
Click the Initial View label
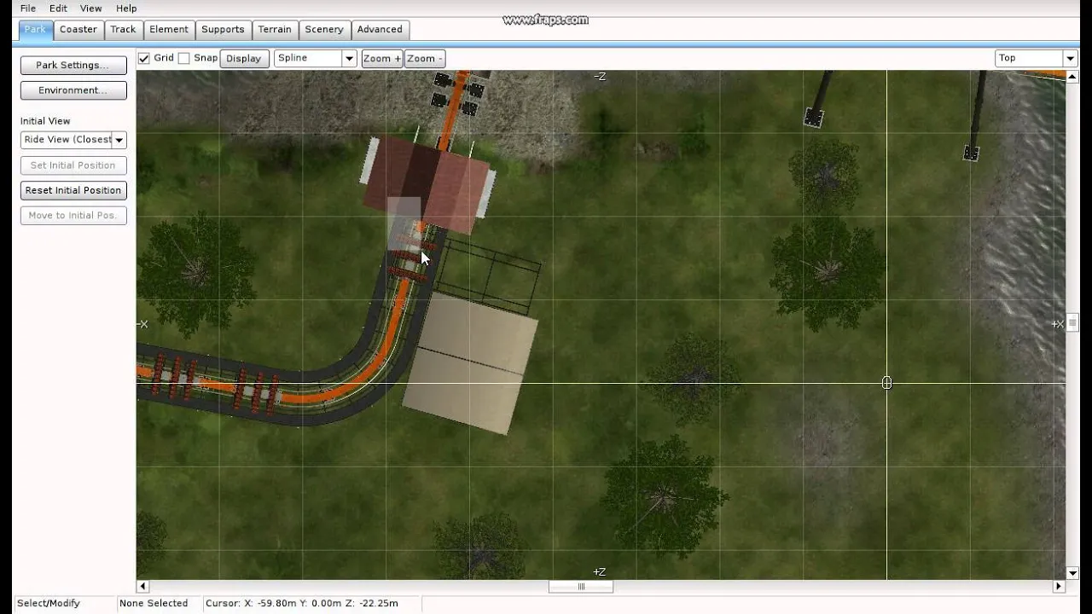(x=45, y=121)
